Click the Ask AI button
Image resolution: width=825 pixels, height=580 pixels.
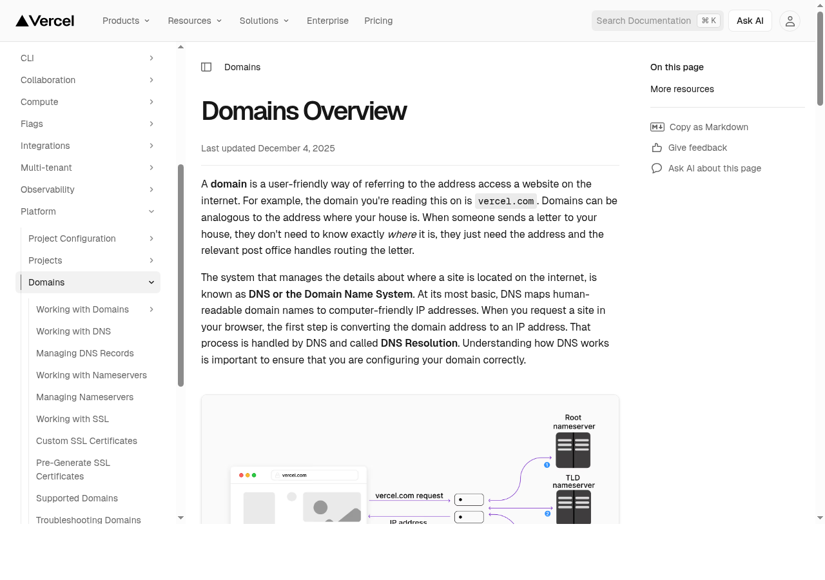[x=750, y=21]
